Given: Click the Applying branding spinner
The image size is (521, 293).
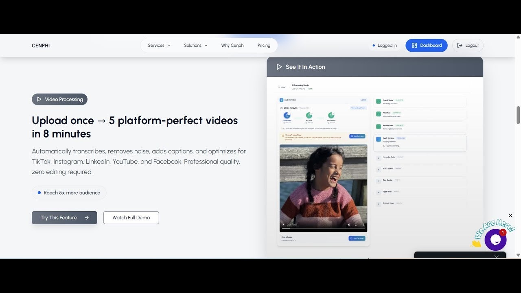Looking at the screenshot, I should click(384, 146).
